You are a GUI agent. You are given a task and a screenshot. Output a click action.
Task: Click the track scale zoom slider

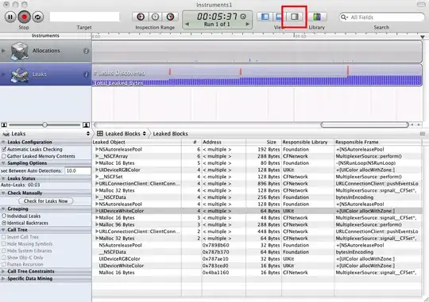(x=44, y=124)
